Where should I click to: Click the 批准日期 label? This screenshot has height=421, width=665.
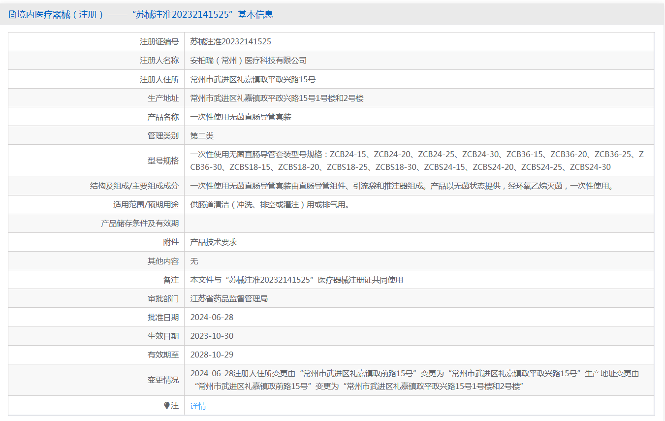point(163,317)
